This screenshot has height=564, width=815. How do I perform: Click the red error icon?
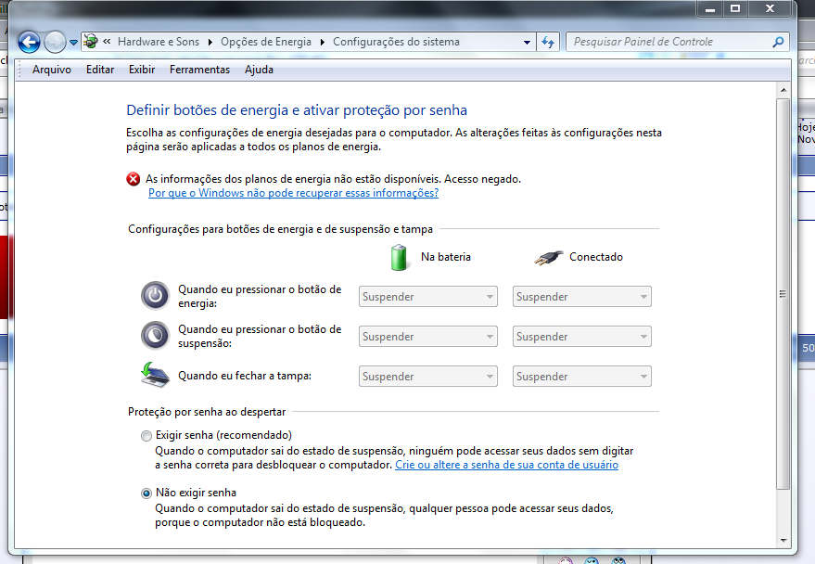click(x=134, y=179)
